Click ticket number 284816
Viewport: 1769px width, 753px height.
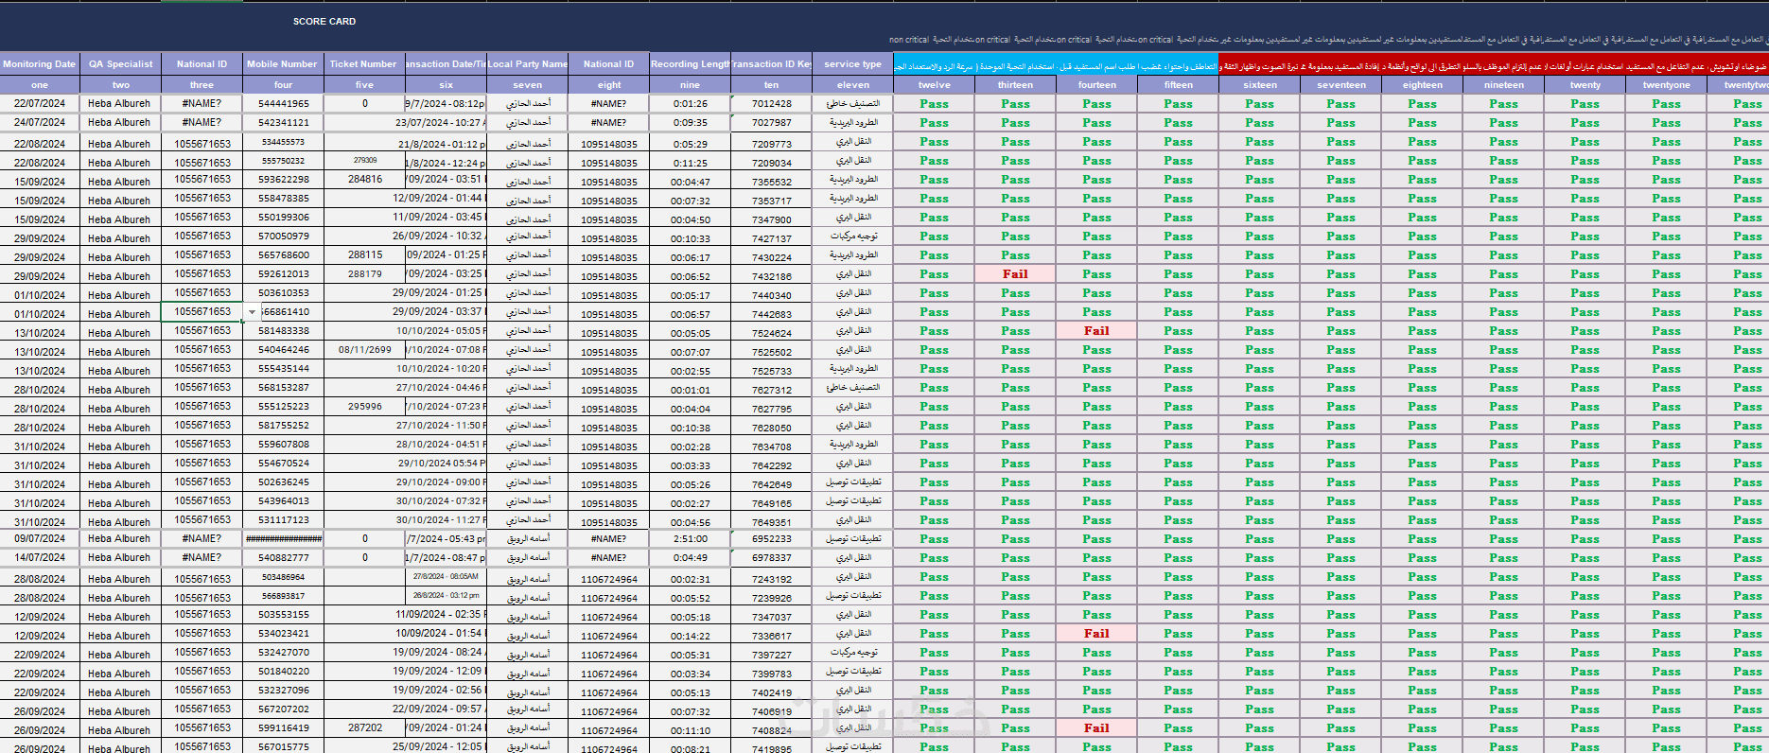click(x=364, y=180)
